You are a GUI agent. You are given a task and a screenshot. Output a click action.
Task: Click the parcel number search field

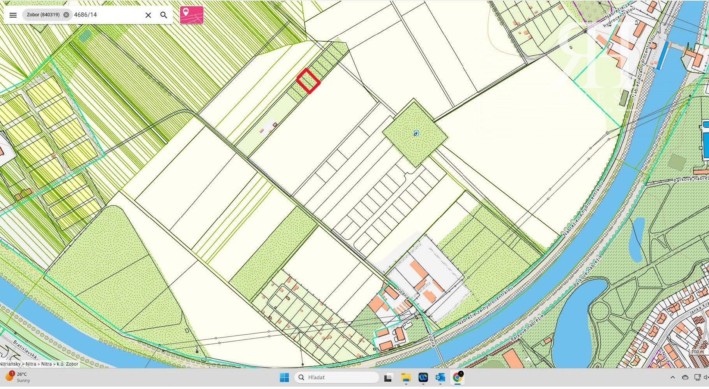(105, 15)
